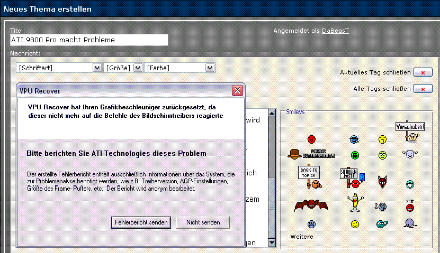Insert the red bat smiley
The width and height of the screenshot is (440, 253).
pos(311,205)
